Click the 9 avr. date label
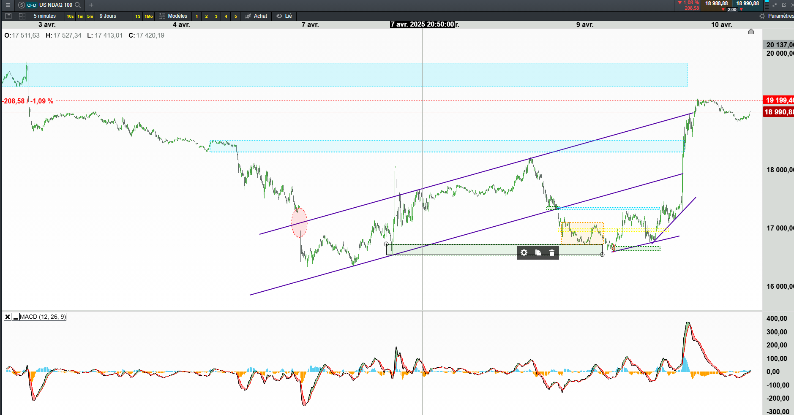Screen dimensions: 794x415 (585, 25)
